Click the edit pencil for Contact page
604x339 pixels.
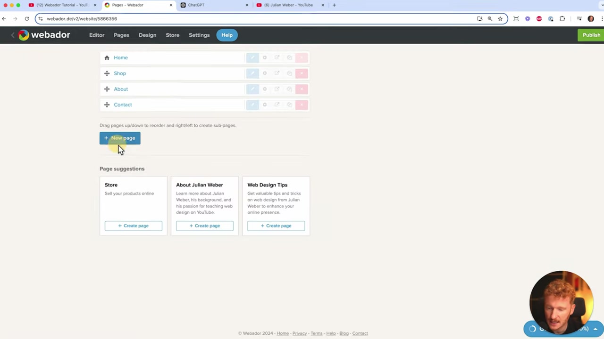click(x=252, y=105)
